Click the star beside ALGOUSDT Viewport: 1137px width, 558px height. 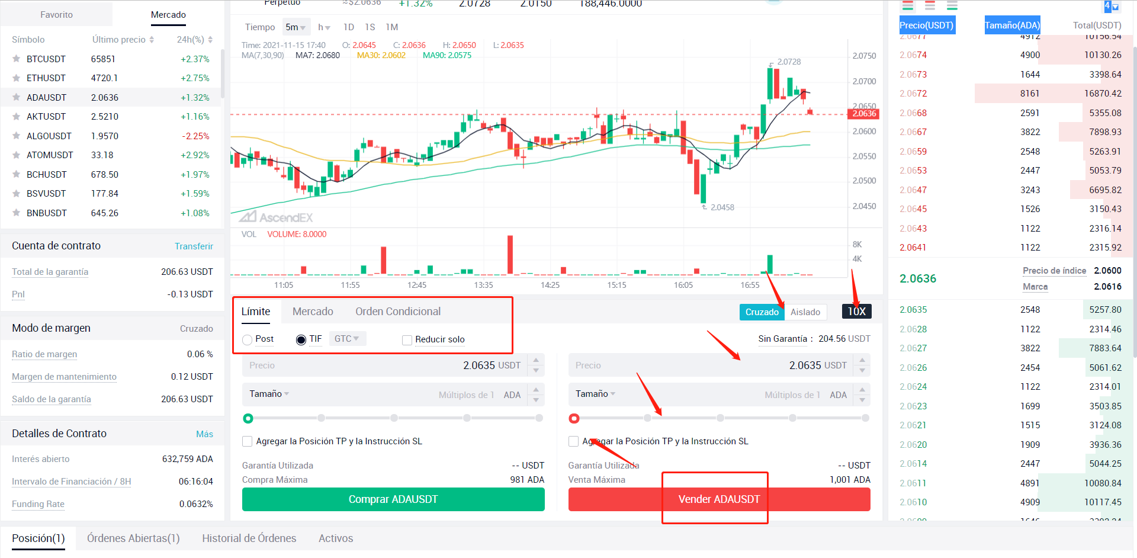17,136
